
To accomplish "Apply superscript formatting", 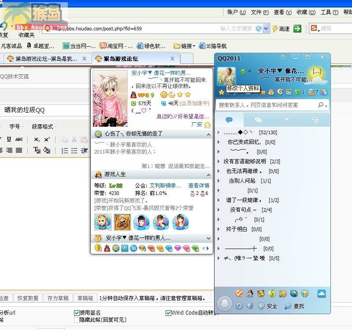I will (x=47, y=139).
